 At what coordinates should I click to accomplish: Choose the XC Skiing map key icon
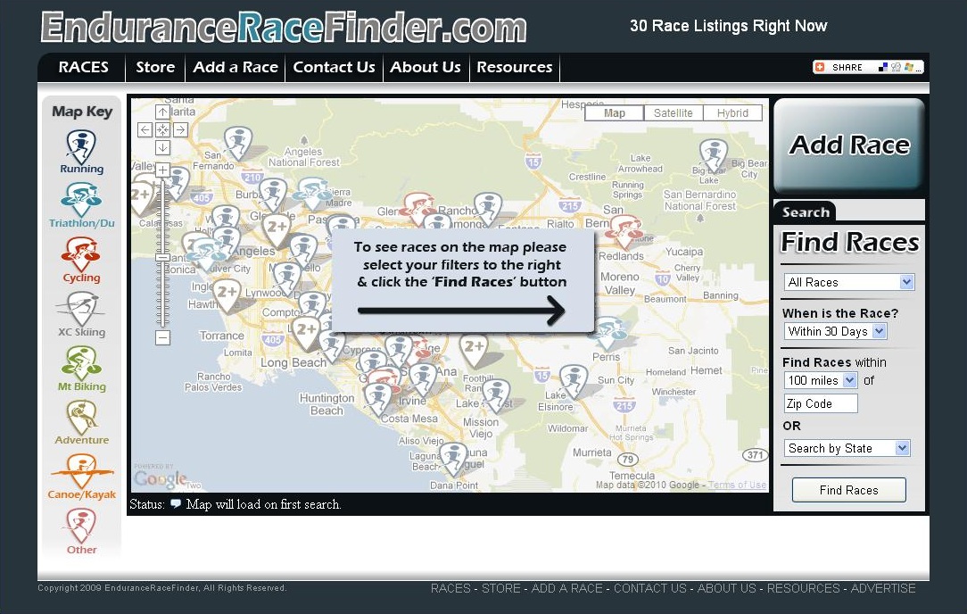(81, 309)
